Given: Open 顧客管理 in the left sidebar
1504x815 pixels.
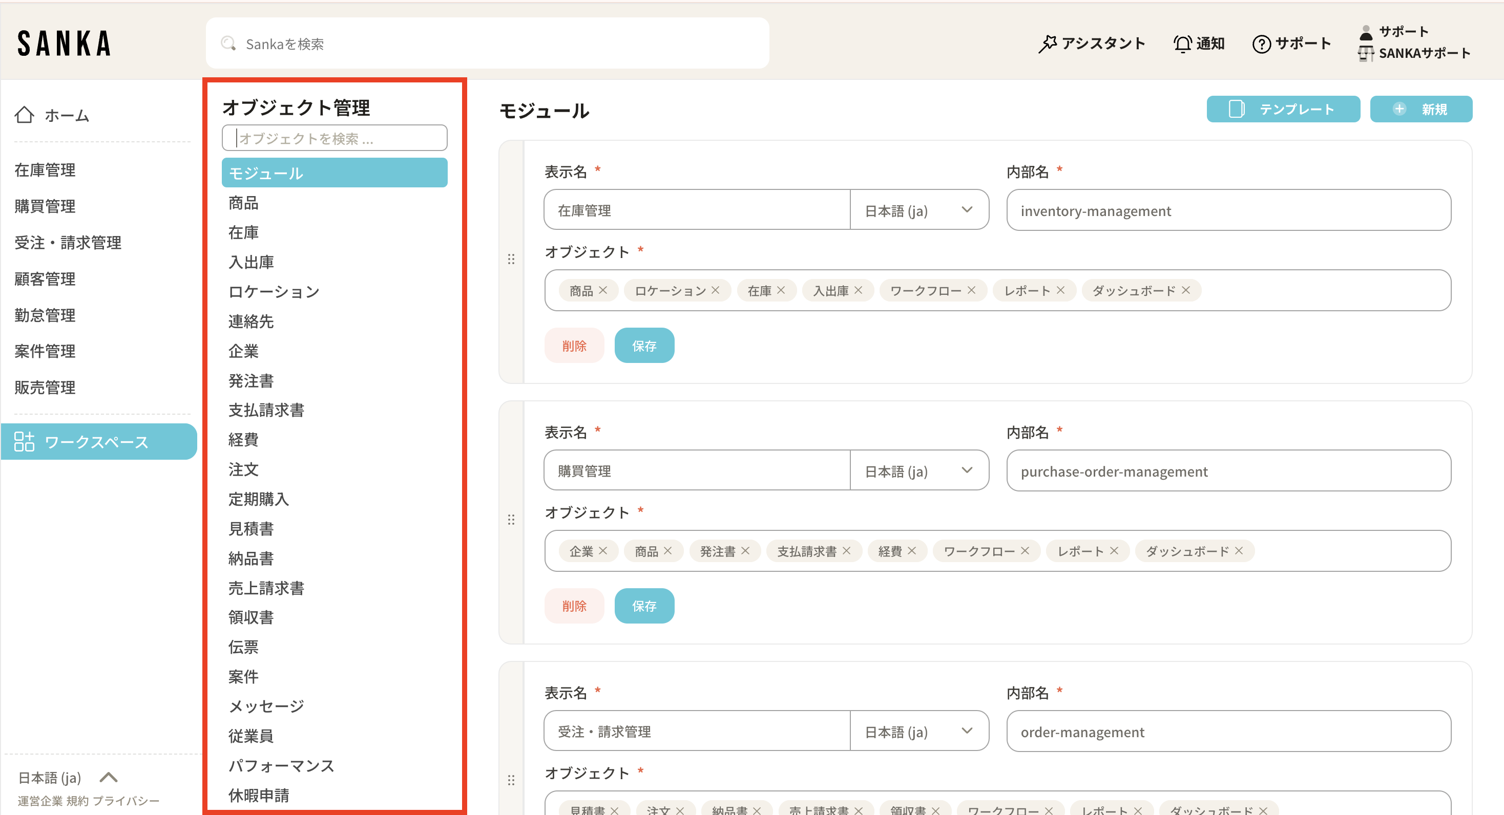Looking at the screenshot, I should click(45, 279).
